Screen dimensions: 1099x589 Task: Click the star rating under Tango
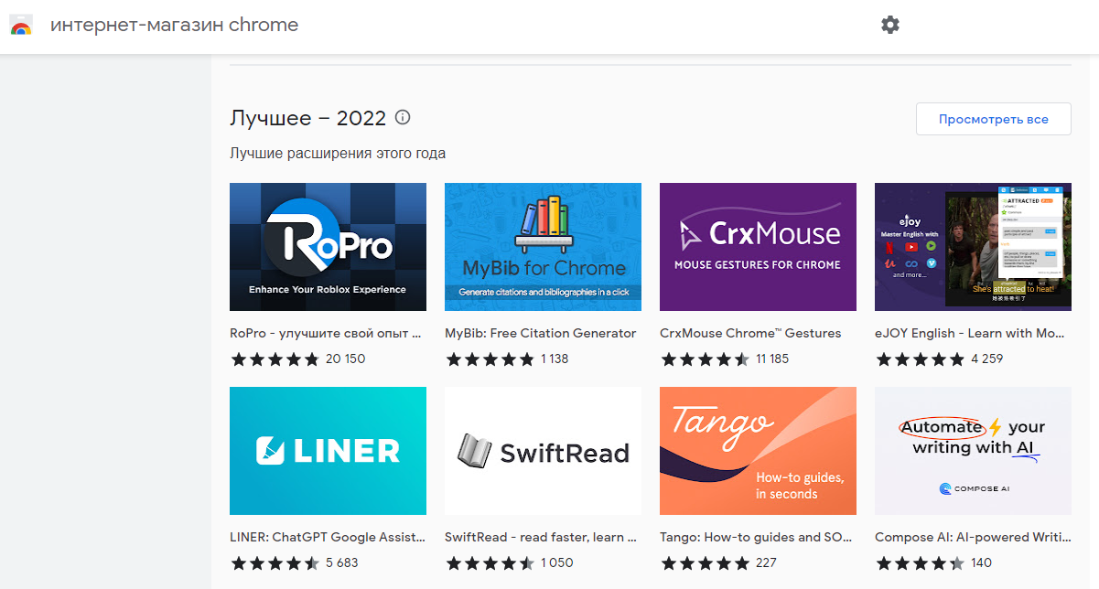[x=705, y=563]
